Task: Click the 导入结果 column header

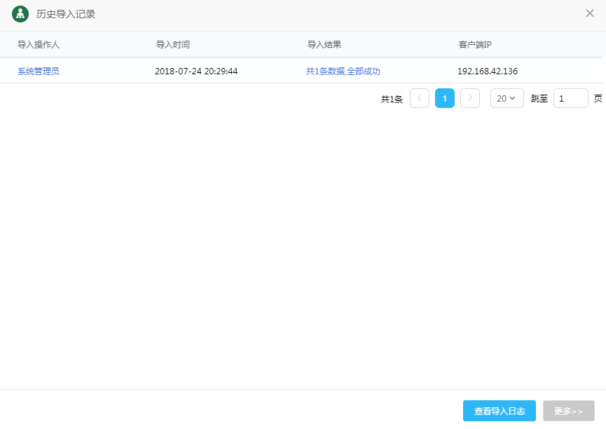Action: 324,45
